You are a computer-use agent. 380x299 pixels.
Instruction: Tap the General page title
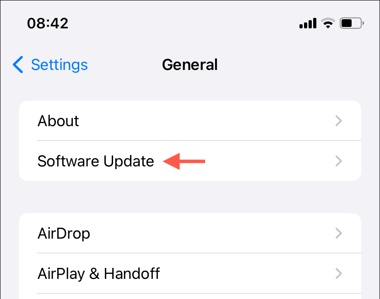190,64
